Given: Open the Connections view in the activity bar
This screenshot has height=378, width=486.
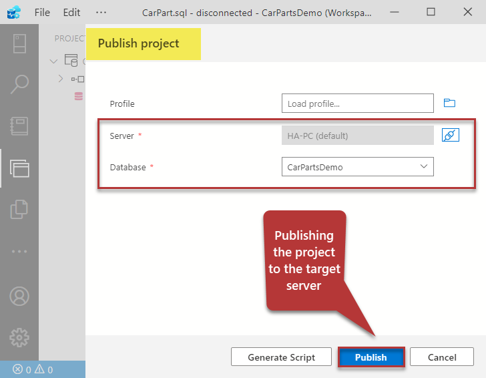Looking at the screenshot, I should pos(19,43).
